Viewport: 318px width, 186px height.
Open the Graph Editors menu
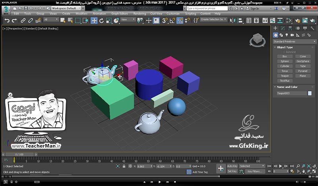[x=120, y=14]
